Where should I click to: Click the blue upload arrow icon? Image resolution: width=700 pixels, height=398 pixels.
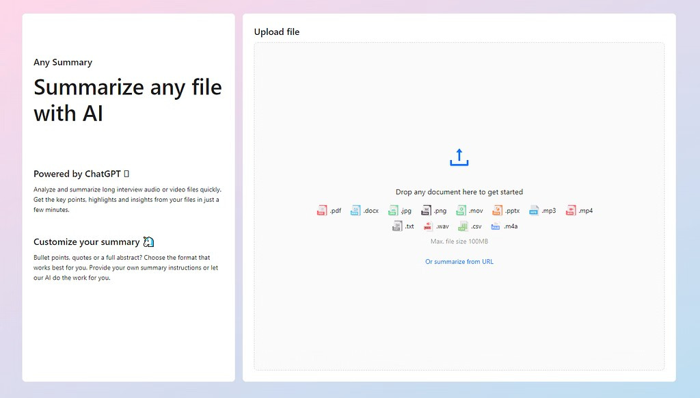click(459, 157)
